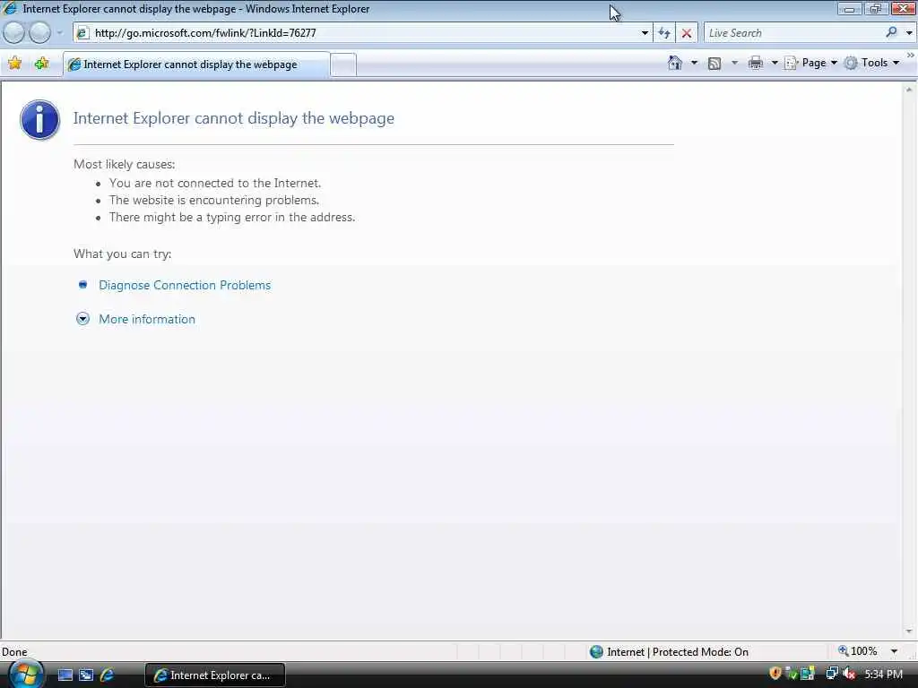This screenshot has width=918, height=688.
Task: Click the Home icon
Action: (x=675, y=63)
